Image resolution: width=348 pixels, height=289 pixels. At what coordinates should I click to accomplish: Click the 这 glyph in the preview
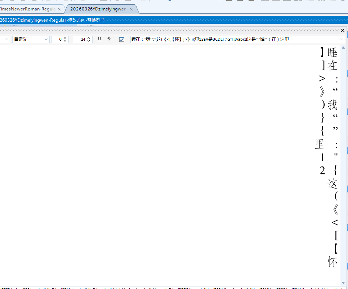point(332,183)
